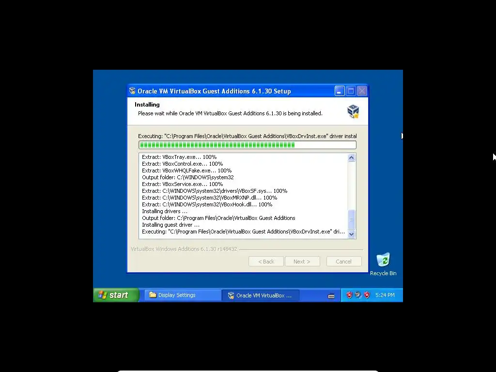Select log line 'Installing guest driver ...'
The width and height of the screenshot is (496, 372).
pyautogui.click(x=170, y=225)
